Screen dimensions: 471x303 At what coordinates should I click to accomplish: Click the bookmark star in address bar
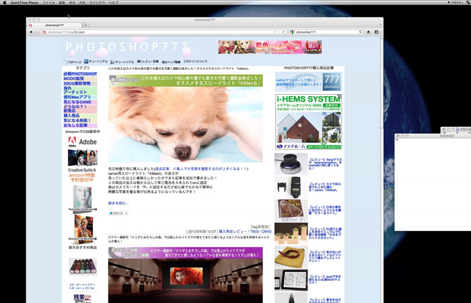click(x=275, y=32)
